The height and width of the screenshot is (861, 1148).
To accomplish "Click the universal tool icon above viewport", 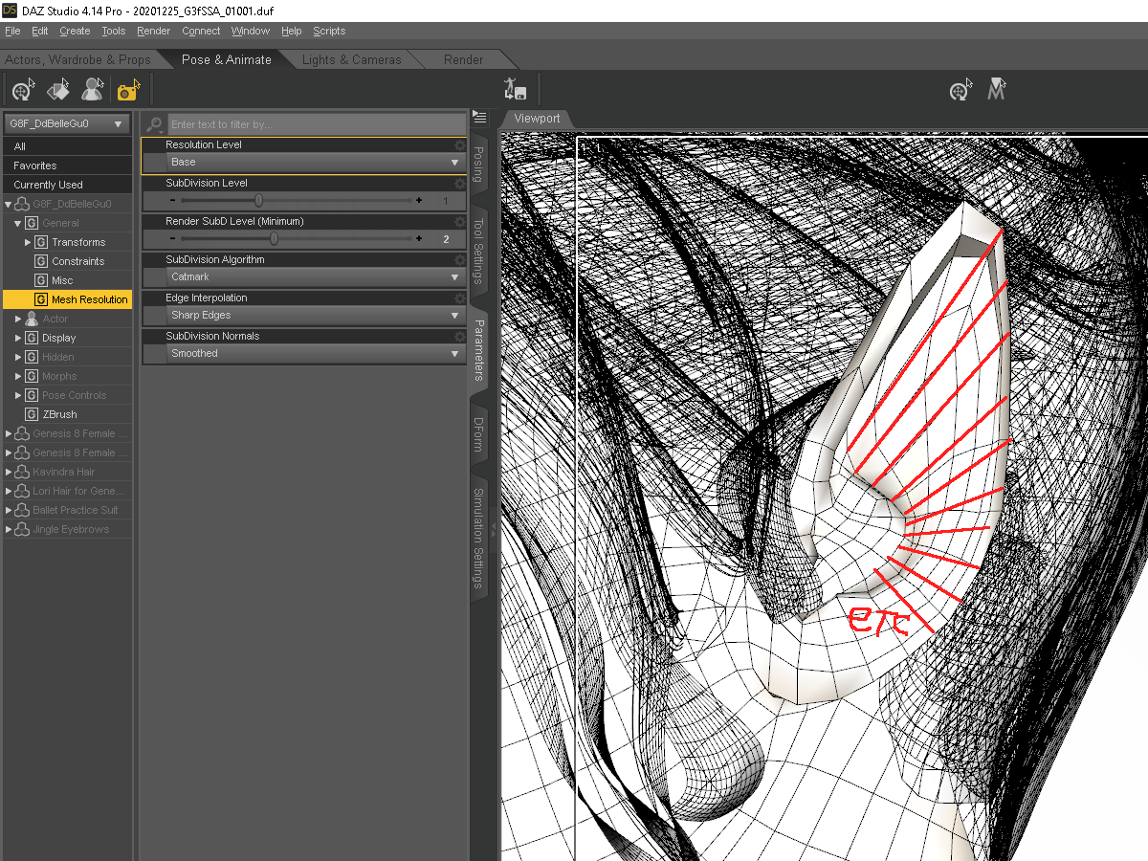I will click(x=960, y=91).
